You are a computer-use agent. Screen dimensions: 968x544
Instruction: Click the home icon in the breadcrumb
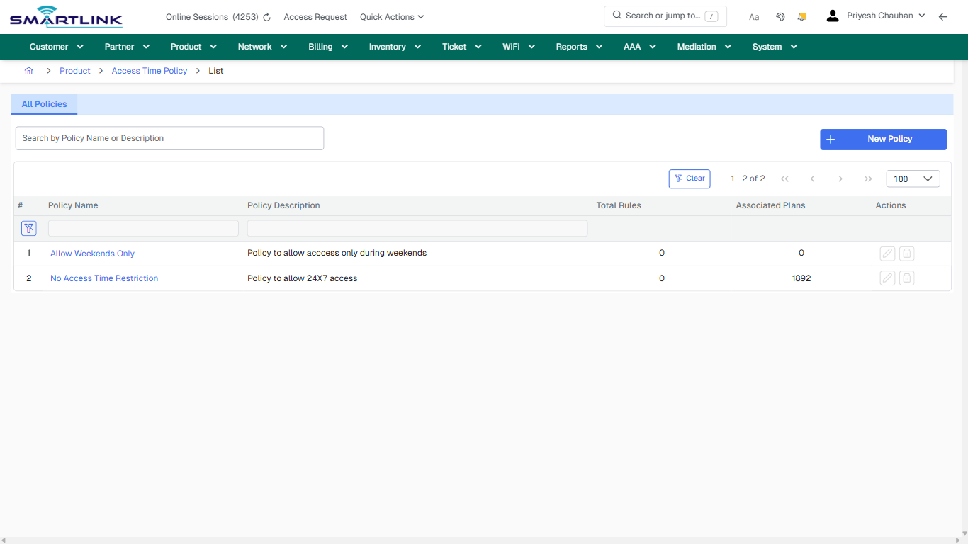click(28, 71)
